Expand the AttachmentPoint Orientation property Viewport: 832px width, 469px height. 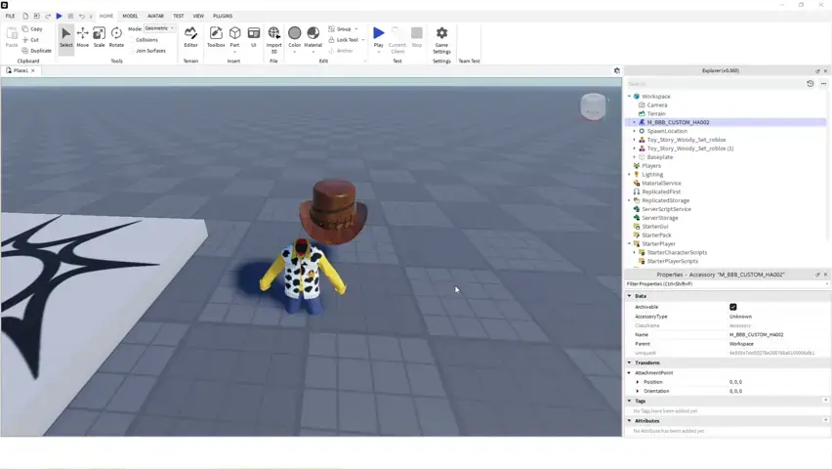638,392
